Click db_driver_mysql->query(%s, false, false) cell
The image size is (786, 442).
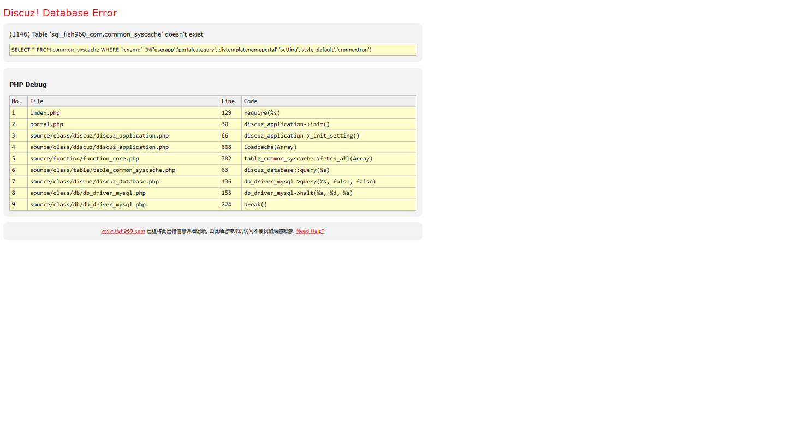click(329, 182)
